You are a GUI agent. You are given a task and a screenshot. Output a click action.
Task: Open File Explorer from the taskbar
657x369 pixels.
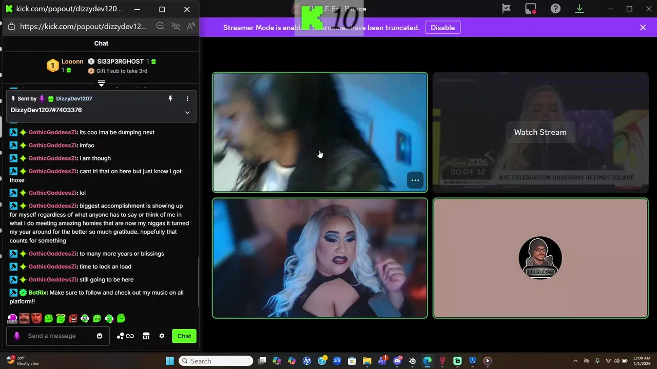coord(367,361)
